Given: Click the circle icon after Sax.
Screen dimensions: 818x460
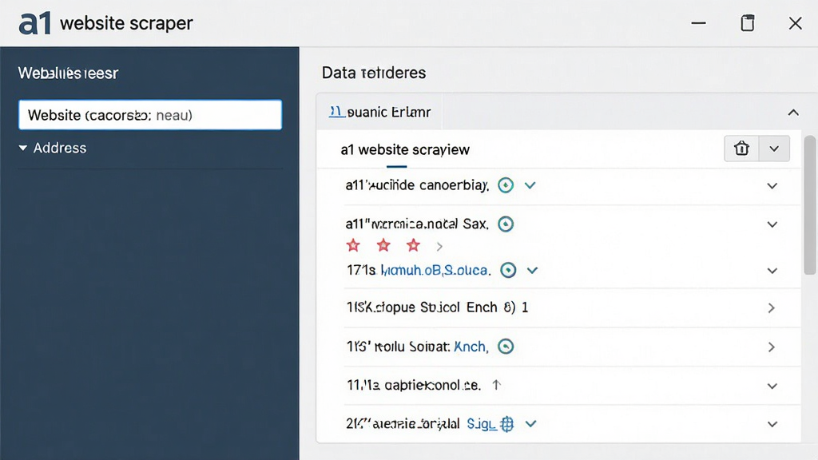Looking at the screenshot, I should 506,224.
